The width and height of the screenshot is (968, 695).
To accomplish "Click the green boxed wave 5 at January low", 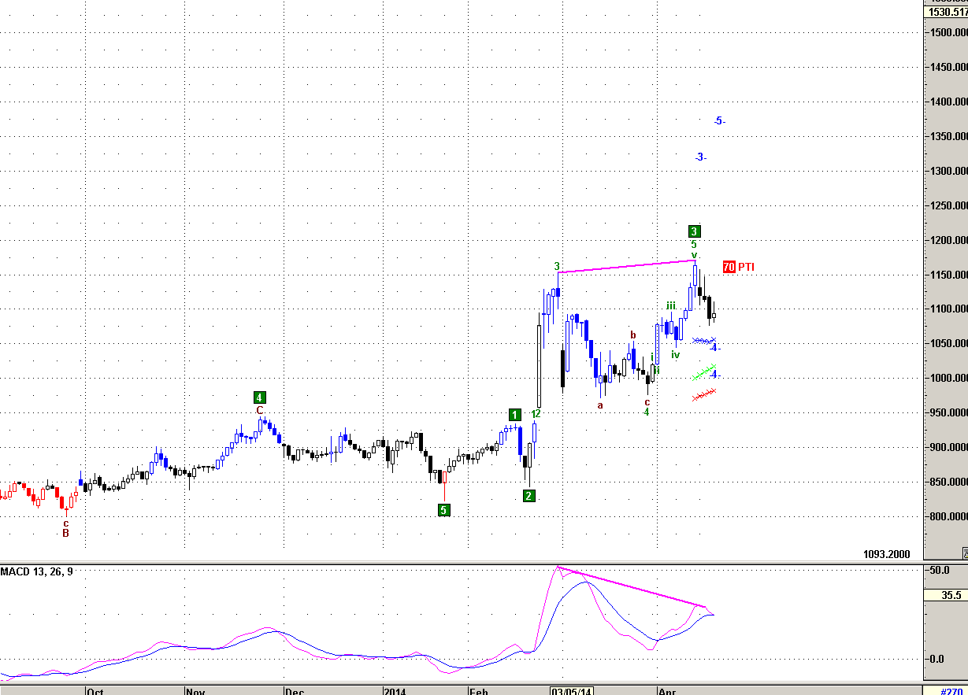I will (x=444, y=510).
